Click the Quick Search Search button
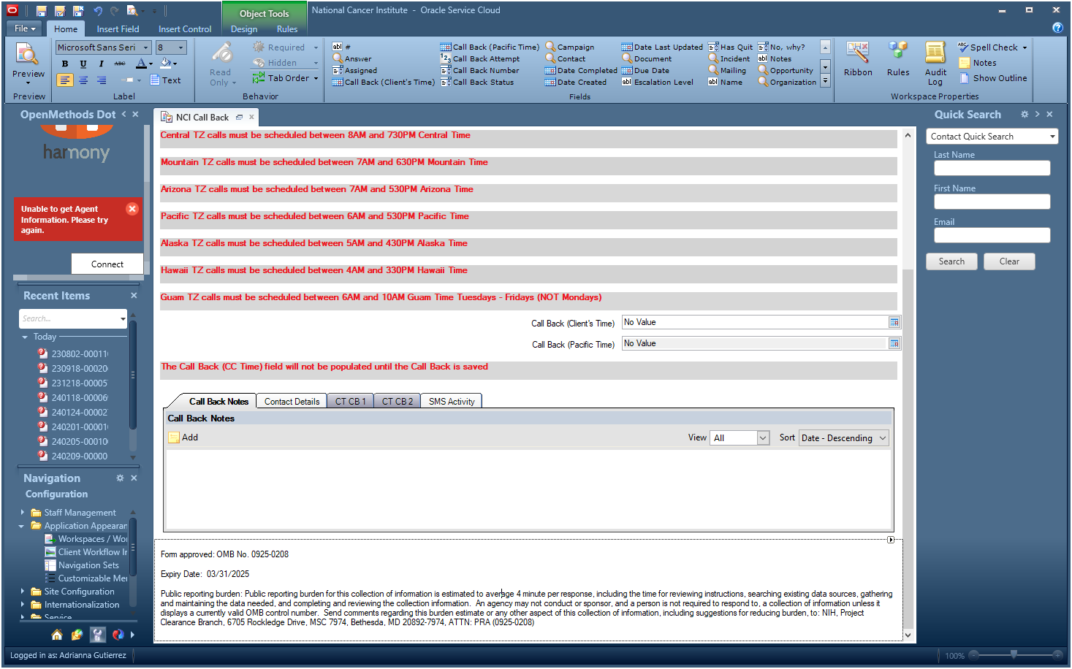This screenshot has height=669, width=1072. [x=951, y=261]
